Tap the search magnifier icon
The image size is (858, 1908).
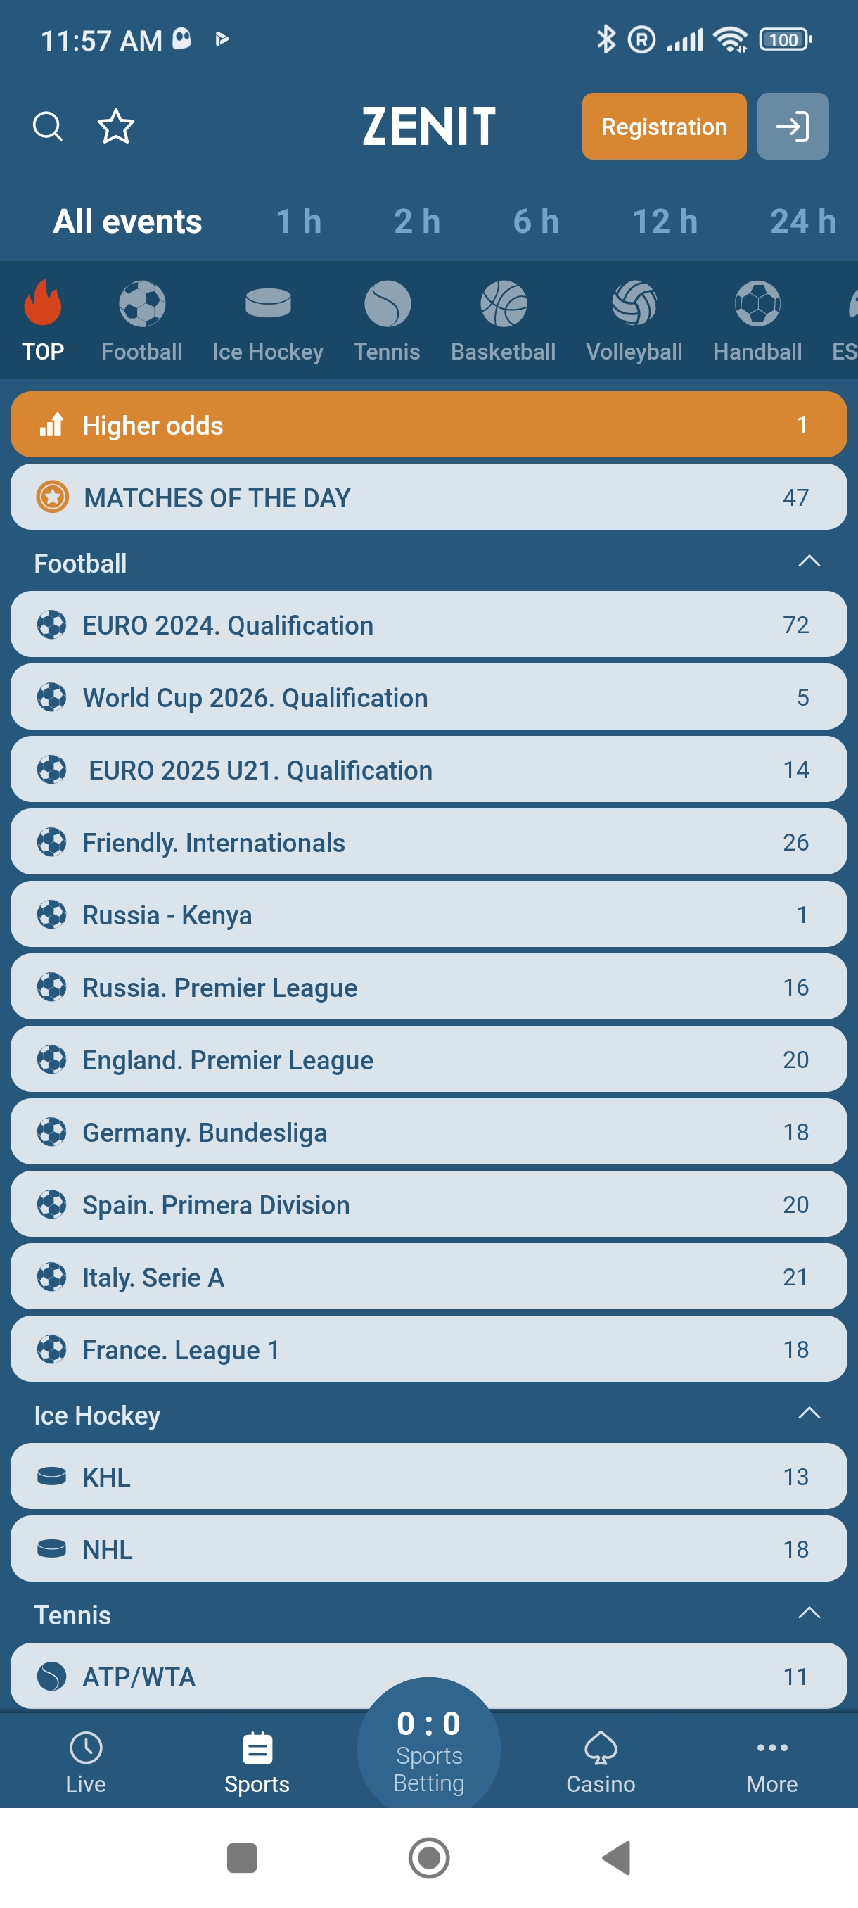pos(48,126)
